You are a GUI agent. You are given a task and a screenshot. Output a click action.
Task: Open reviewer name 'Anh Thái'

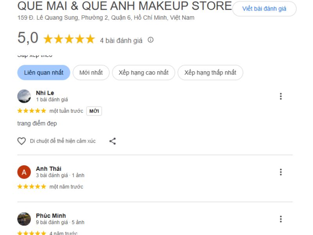(49, 169)
